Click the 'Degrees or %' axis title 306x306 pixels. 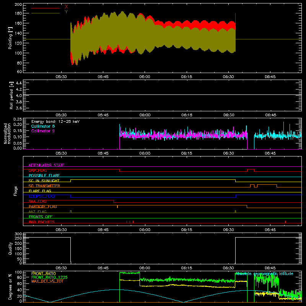pyautogui.click(x=10, y=286)
